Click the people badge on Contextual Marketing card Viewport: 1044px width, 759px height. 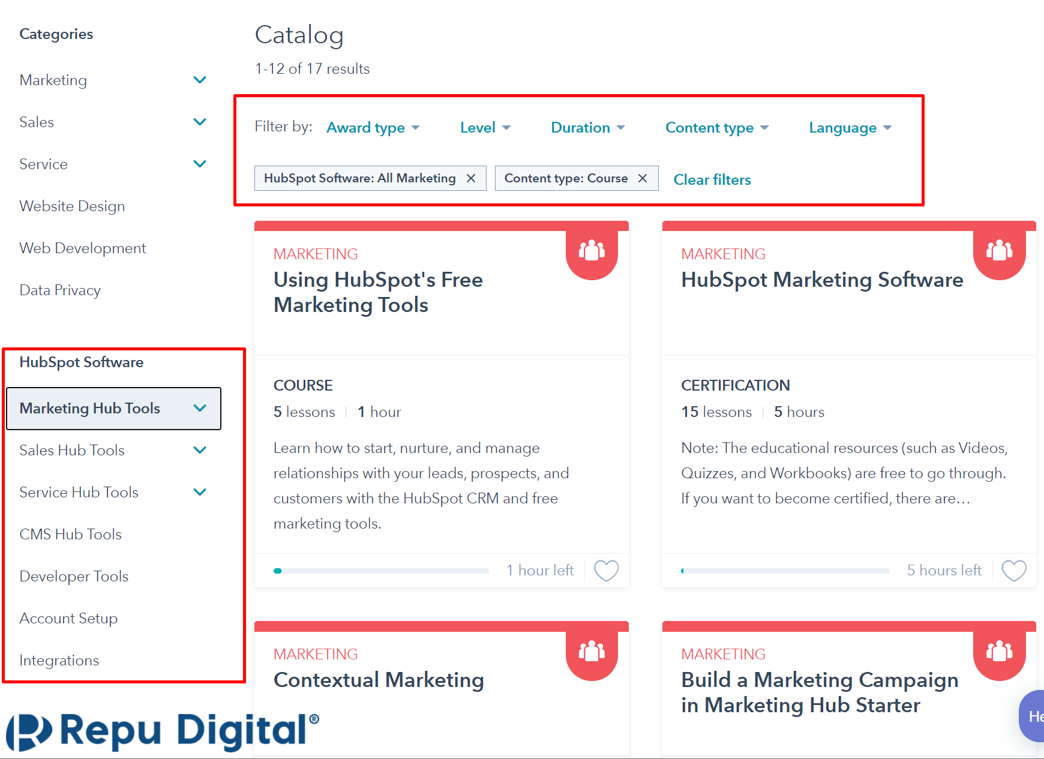coord(592,652)
